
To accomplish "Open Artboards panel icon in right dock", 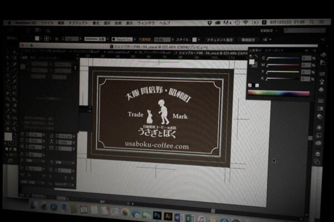I will (x=317, y=162).
